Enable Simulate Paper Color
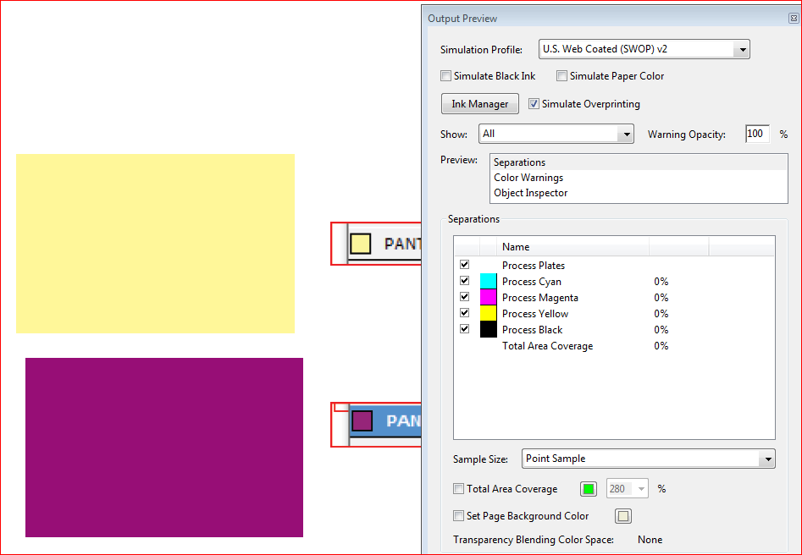The height and width of the screenshot is (555, 802). (561, 75)
